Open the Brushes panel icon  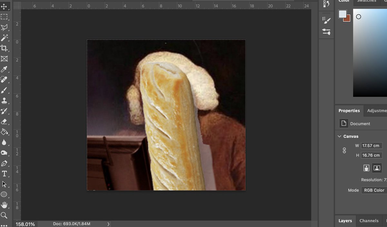[x=326, y=32]
